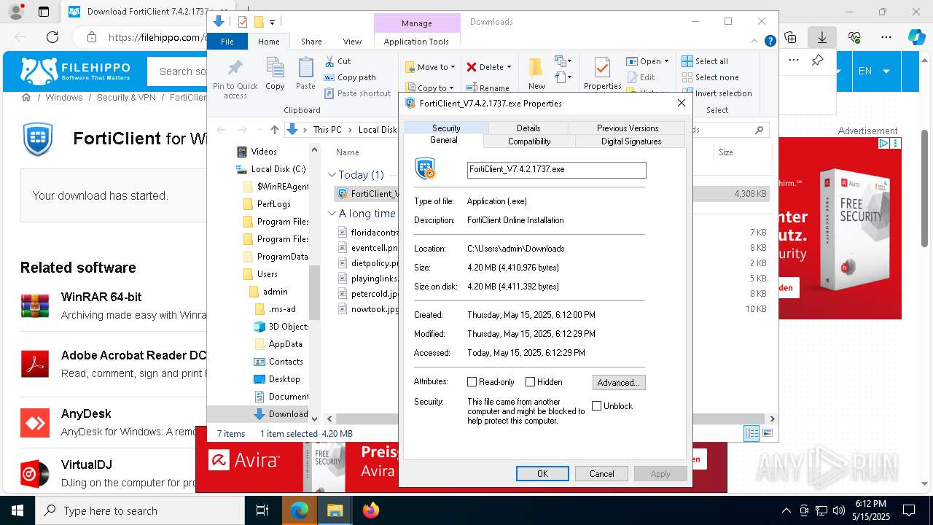Image resolution: width=933 pixels, height=525 pixels.
Task: Open Windows Start menu
Action: [17, 510]
